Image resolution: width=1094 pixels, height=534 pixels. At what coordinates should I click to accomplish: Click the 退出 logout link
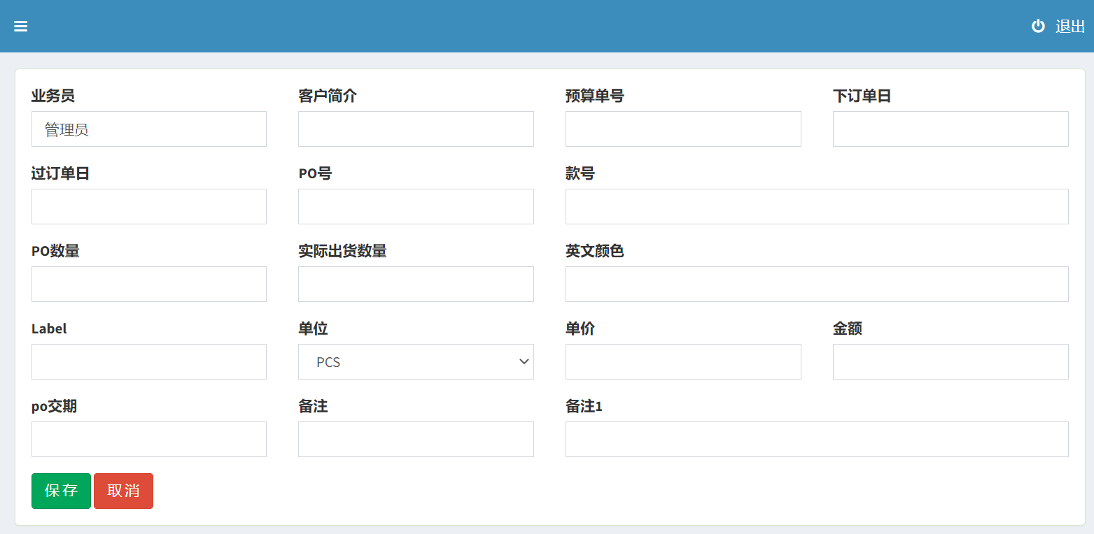[x=1070, y=27]
